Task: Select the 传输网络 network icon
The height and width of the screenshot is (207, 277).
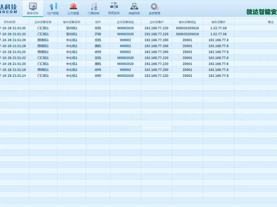Action: pos(134,8)
